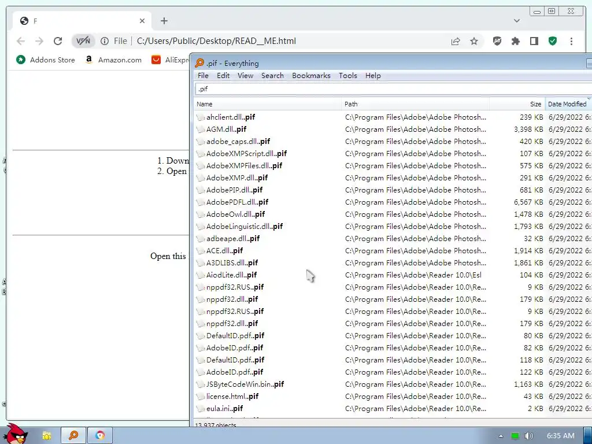Click the Everything magnifier title bar icon
592x444 pixels.
199,63
